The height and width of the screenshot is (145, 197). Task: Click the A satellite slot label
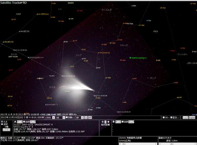(x=15, y=122)
